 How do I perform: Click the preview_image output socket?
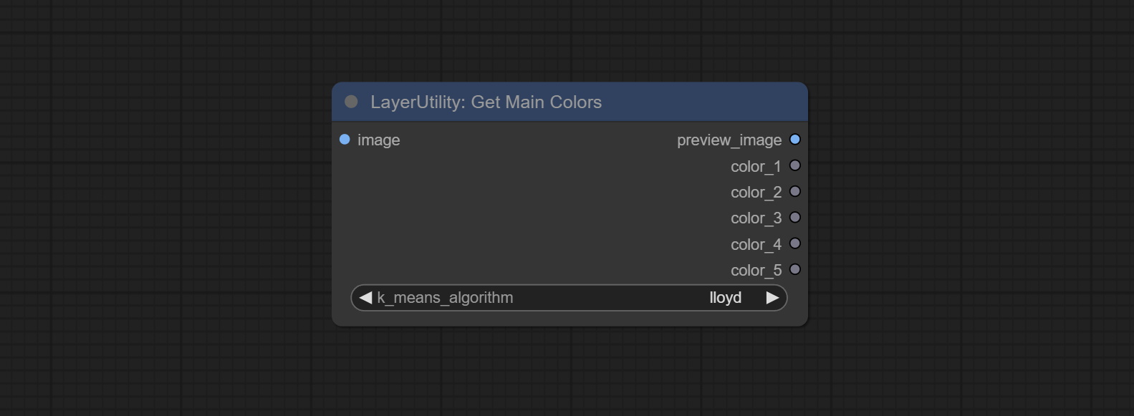[x=794, y=140]
